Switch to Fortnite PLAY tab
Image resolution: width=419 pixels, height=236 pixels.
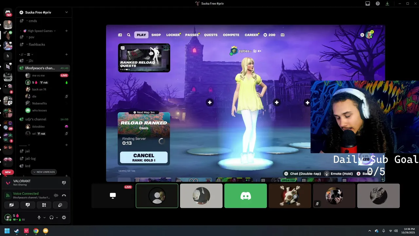[141, 35]
